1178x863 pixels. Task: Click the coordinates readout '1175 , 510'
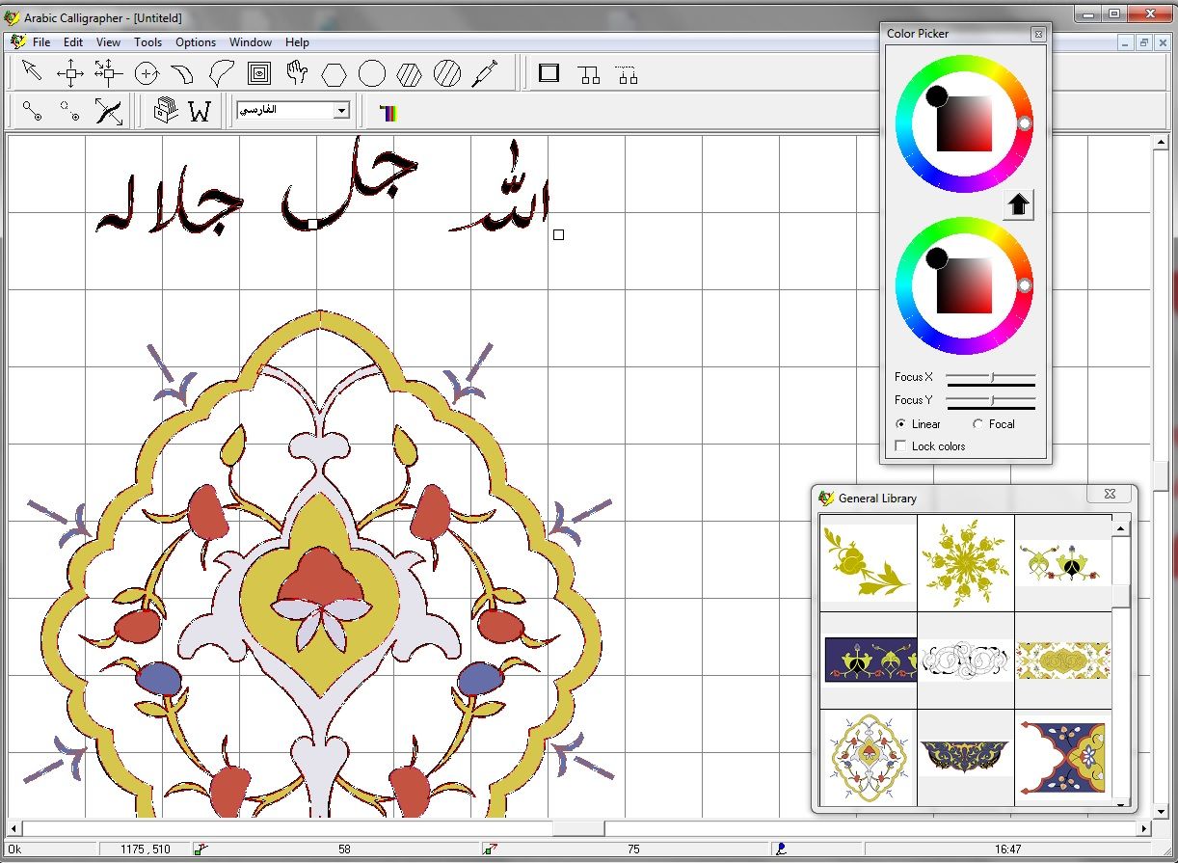pos(146,850)
